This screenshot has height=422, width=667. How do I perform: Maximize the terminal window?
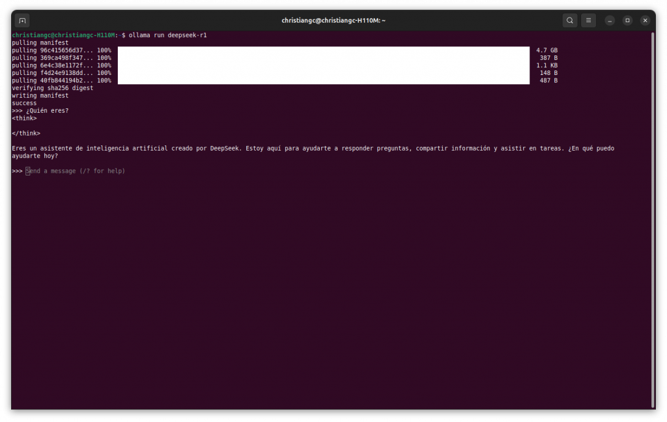[627, 20]
